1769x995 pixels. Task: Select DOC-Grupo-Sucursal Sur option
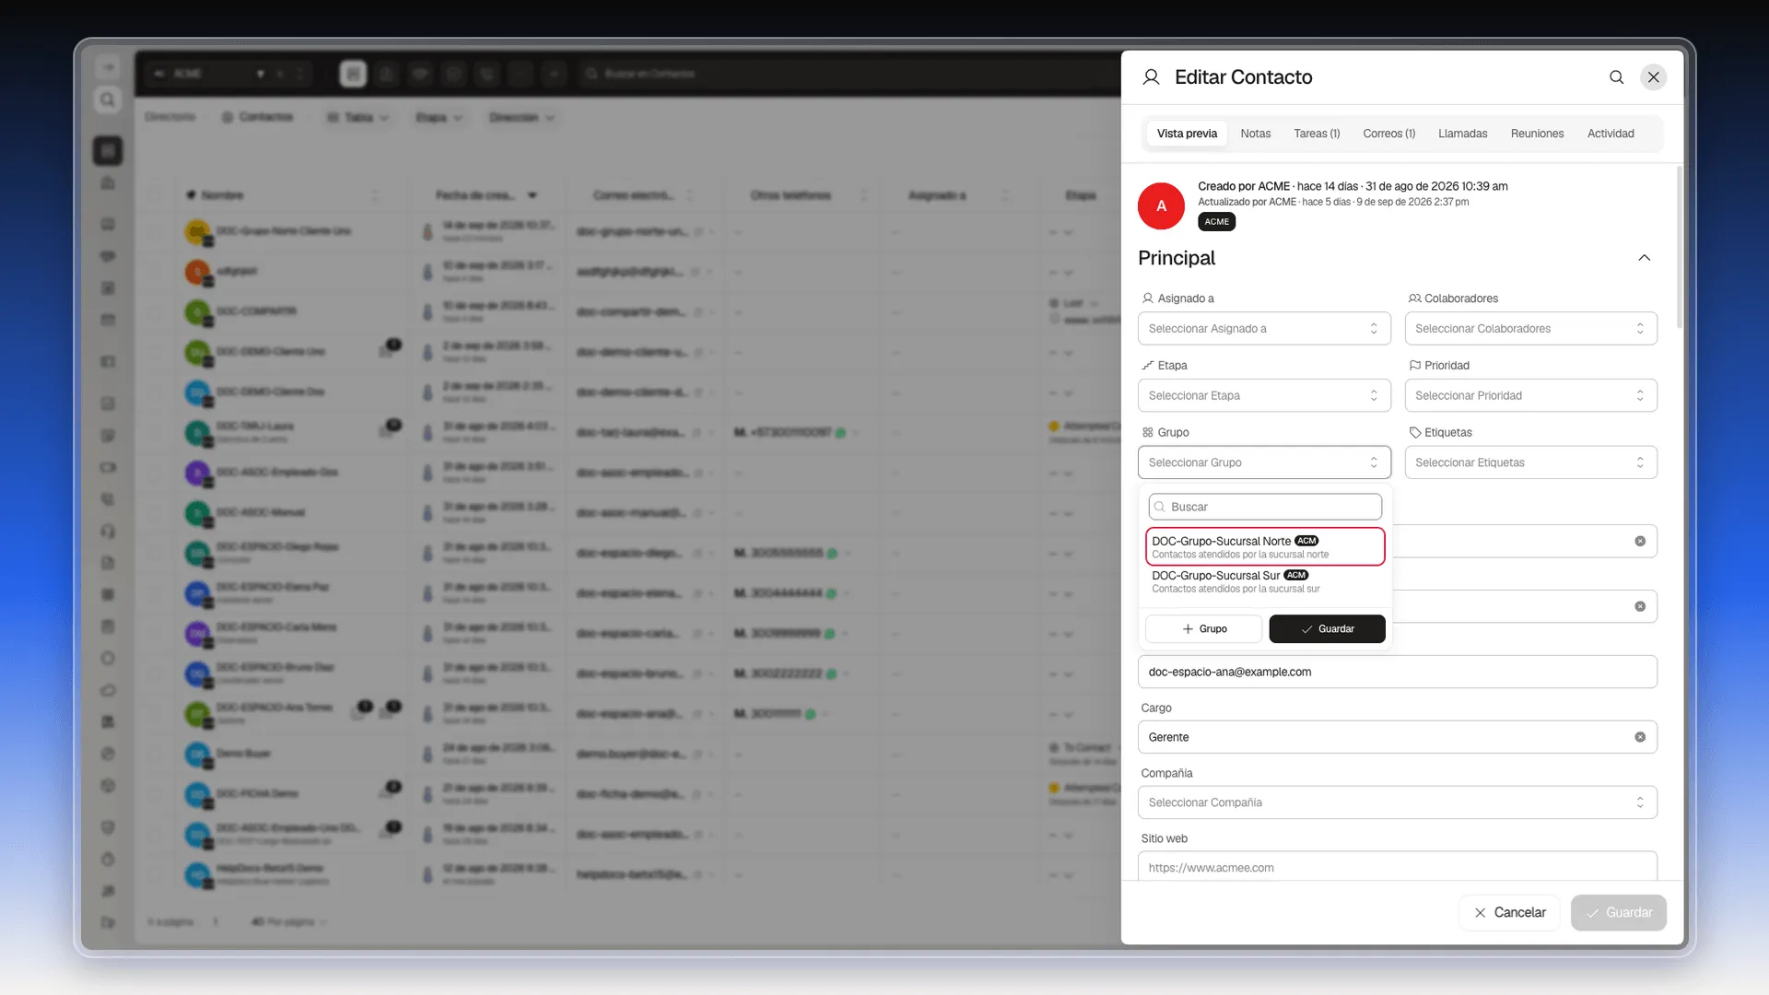(1265, 581)
